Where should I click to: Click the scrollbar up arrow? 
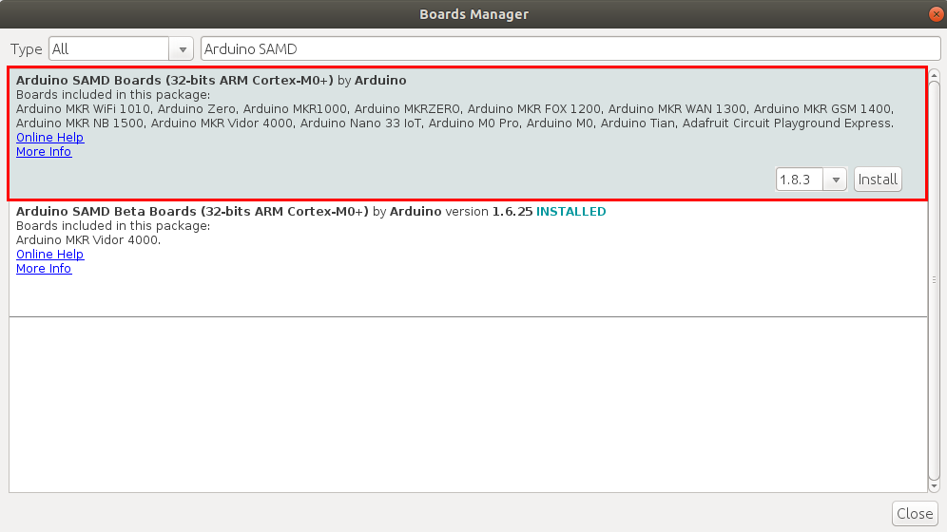tap(934, 75)
